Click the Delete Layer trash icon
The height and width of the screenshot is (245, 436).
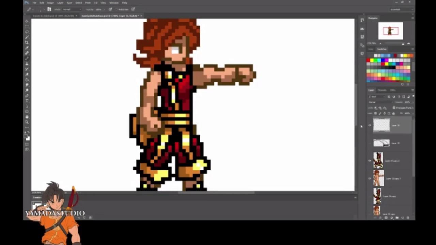click(408, 218)
